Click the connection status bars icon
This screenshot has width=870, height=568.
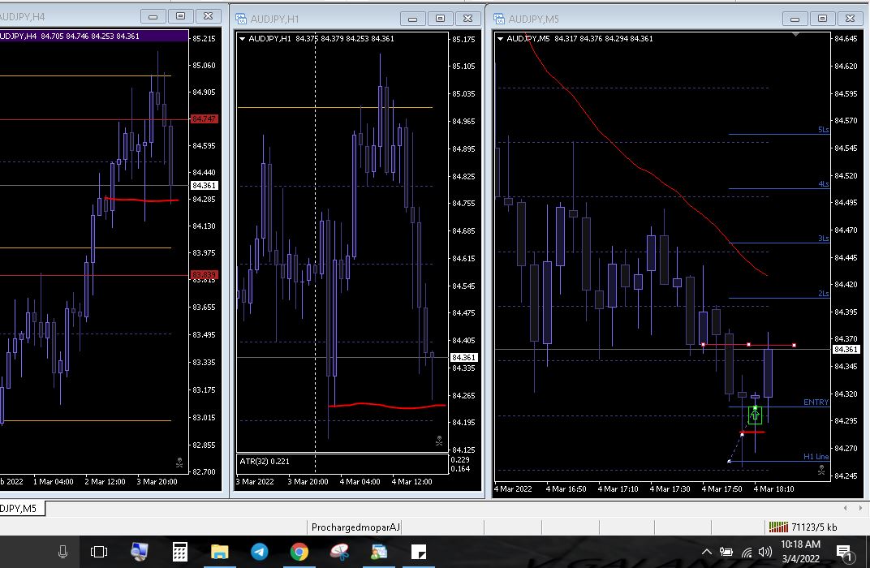tap(777, 527)
